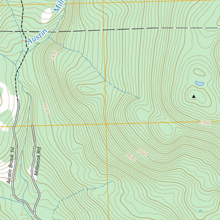This screenshot has height=220, width=220.
Task: Click the 2100 contour elevation label
Action: point(205,123)
